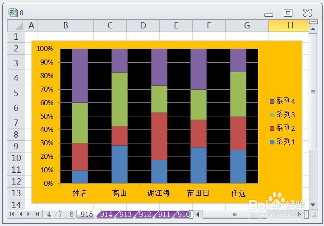Click horizontal scrollbar right arrow
Image resolution: width=324 pixels, height=226 pixels.
pyautogui.click(x=300, y=214)
